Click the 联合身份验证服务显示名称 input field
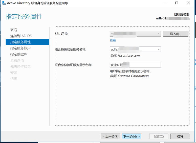 [x=135, y=65]
